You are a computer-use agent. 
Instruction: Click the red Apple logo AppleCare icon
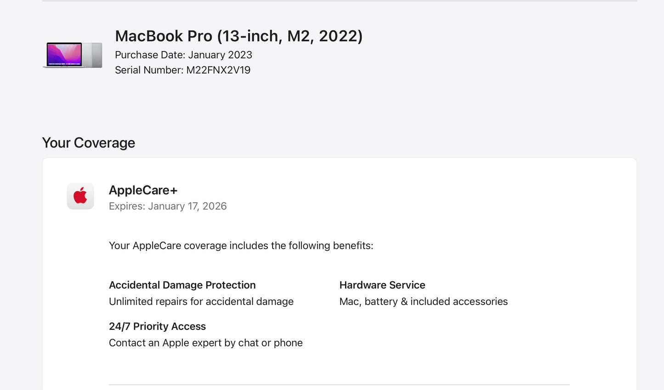(x=80, y=196)
